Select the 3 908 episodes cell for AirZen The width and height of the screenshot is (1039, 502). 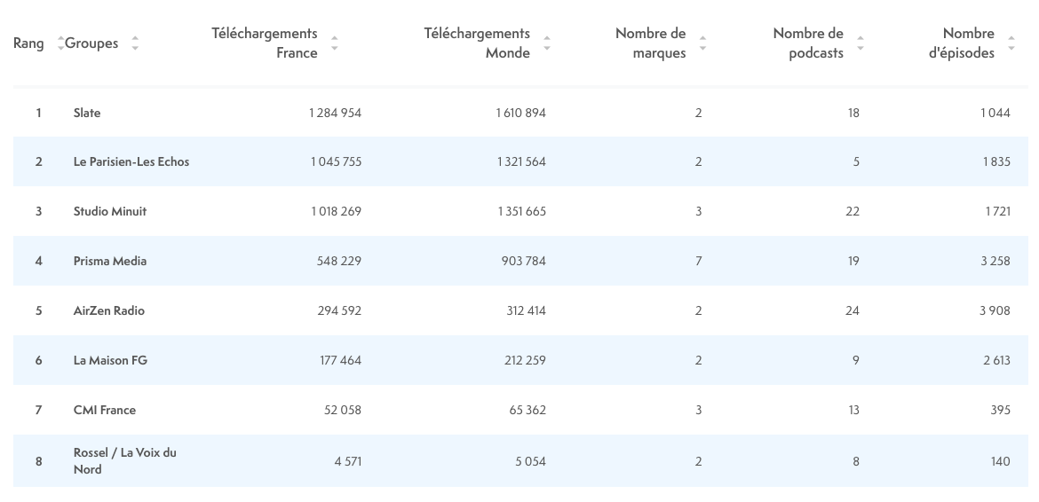pos(995,311)
